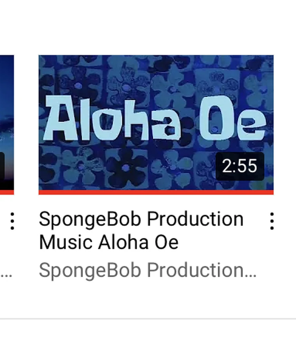Click truncated ellipsis text under left video
Screen dimensions: 296x363
(6, 275)
